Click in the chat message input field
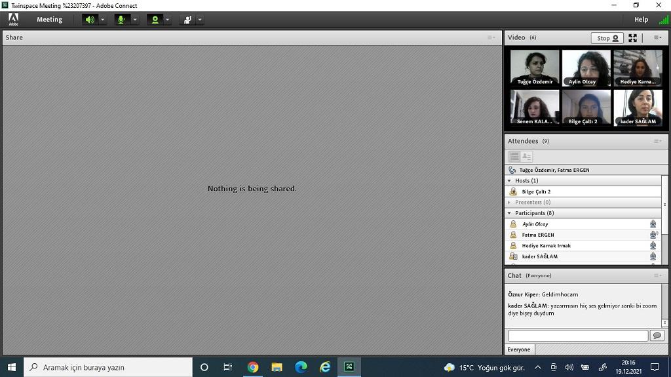671x377 pixels. [577, 336]
